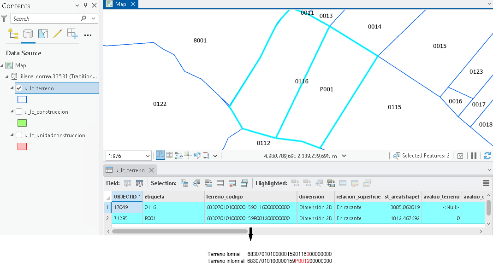Open the coordinate display units dropdown

[344, 156]
